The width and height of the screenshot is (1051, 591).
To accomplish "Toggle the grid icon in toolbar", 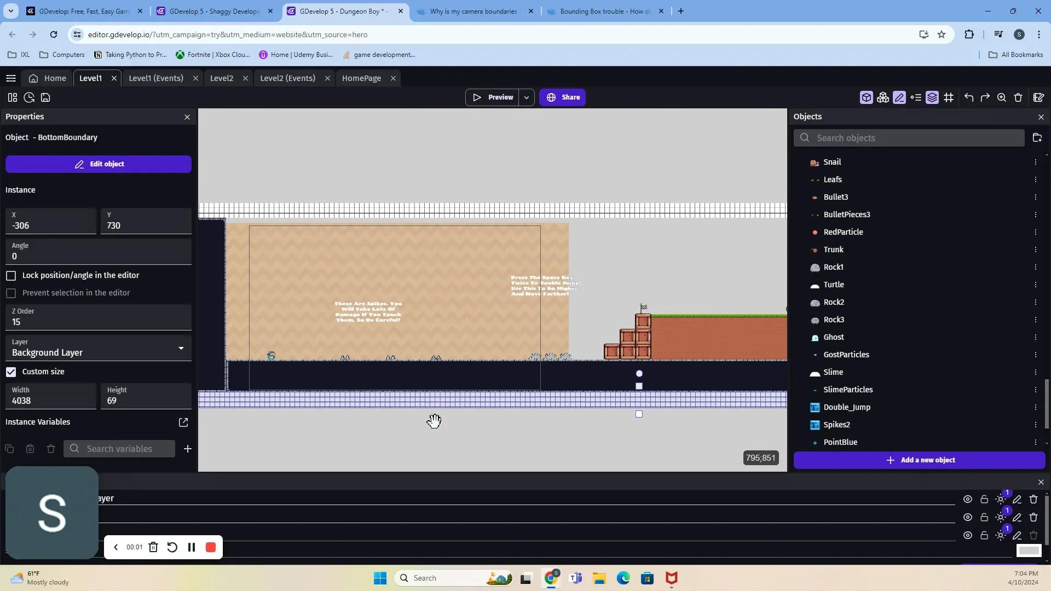I will (949, 97).
